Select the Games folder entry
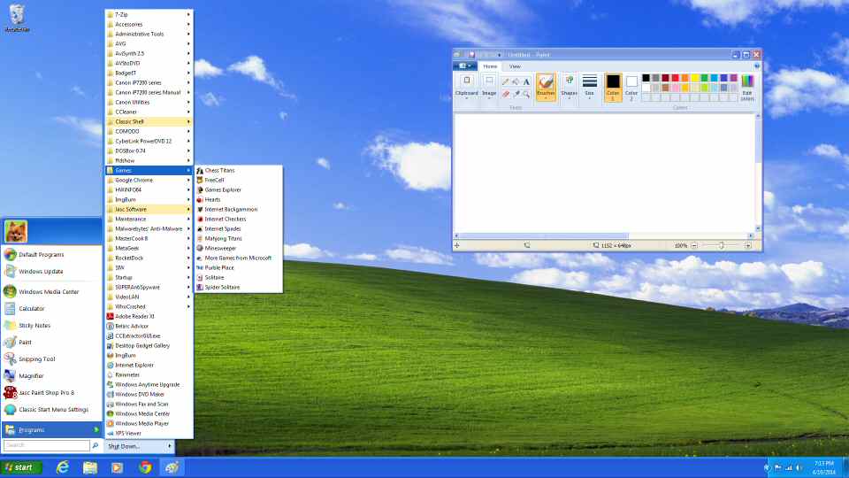This screenshot has height=478, width=849. (x=149, y=170)
